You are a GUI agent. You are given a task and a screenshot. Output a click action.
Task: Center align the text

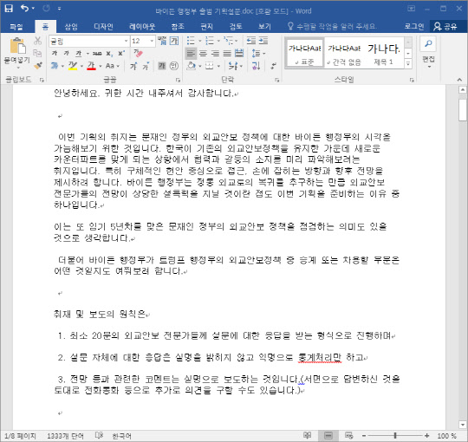click(203, 54)
